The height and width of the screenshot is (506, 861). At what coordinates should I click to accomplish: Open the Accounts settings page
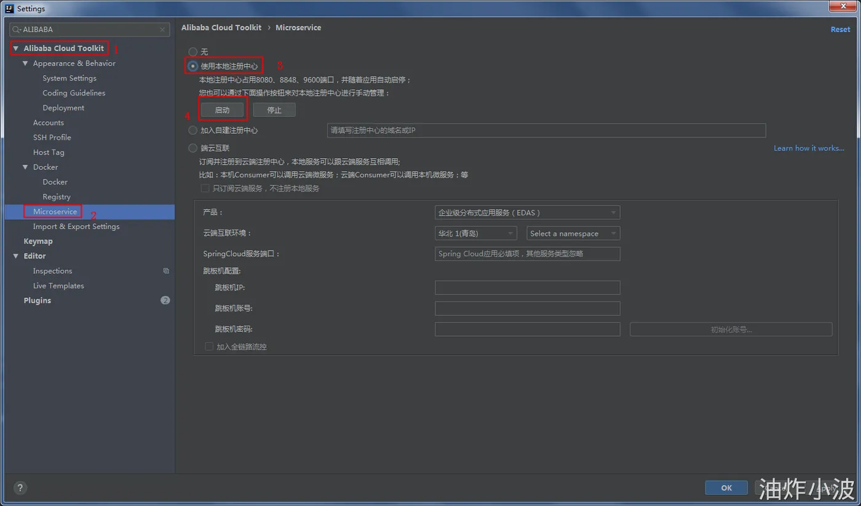[x=49, y=122]
